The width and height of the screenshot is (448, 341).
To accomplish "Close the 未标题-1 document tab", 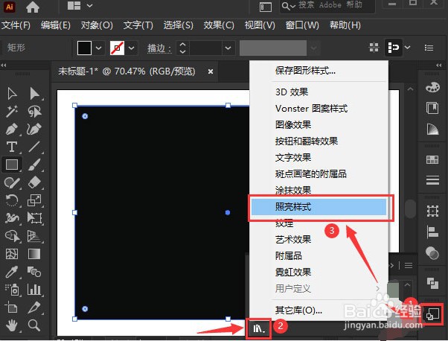I will click(211, 71).
